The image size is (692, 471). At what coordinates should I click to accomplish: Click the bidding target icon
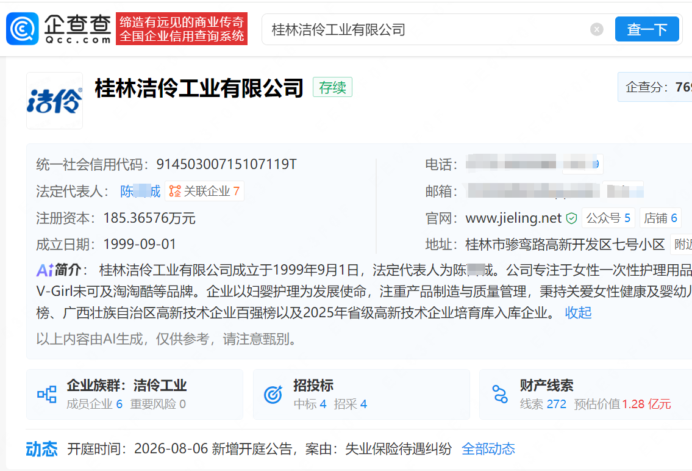point(273,394)
